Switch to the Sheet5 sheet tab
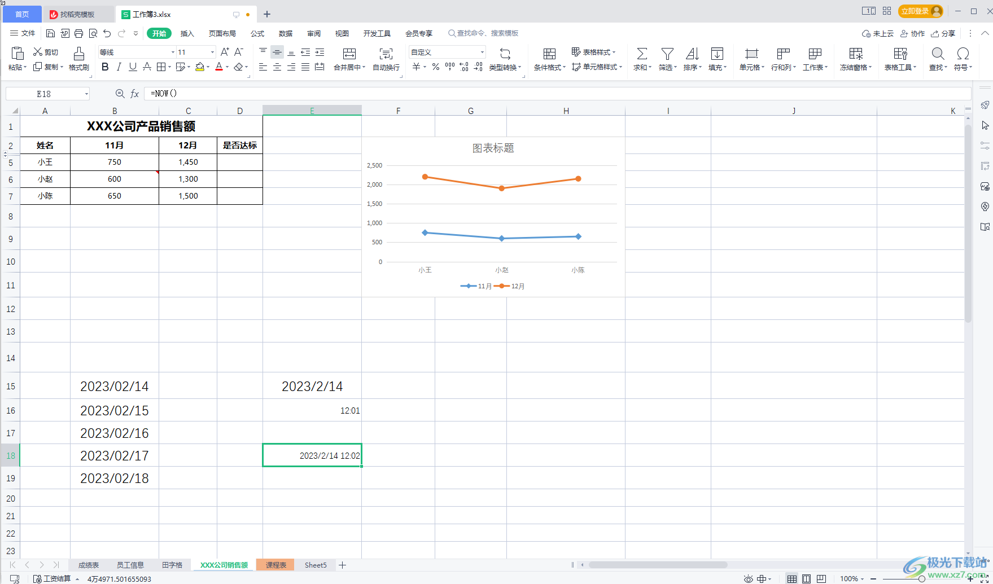Screen dimensions: 993x584 point(316,565)
